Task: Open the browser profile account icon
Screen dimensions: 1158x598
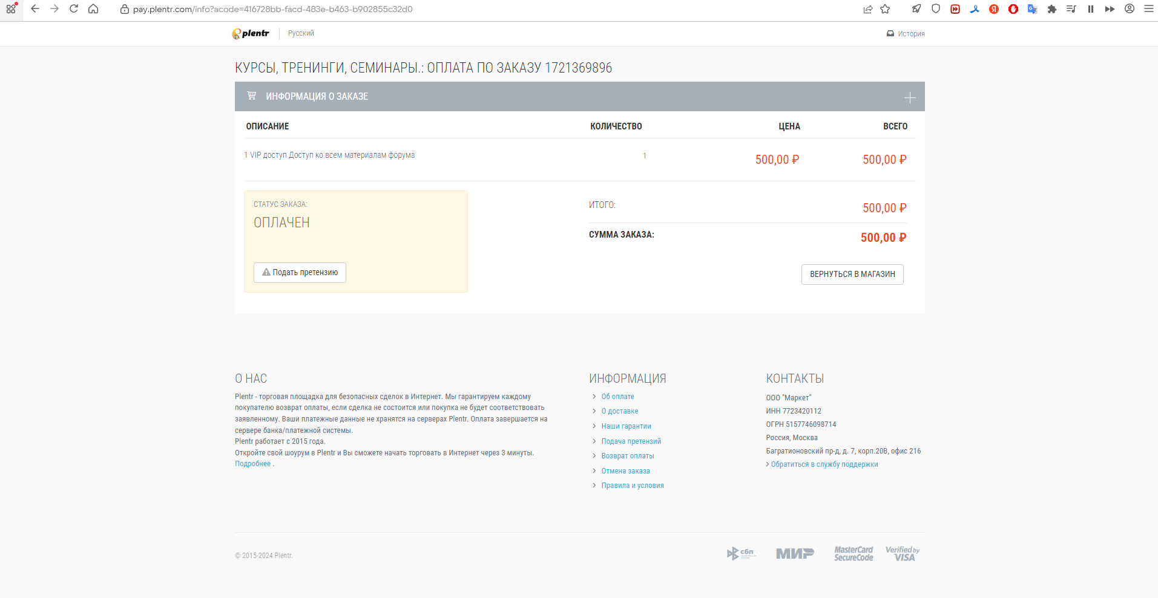Action: tap(1130, 9)
